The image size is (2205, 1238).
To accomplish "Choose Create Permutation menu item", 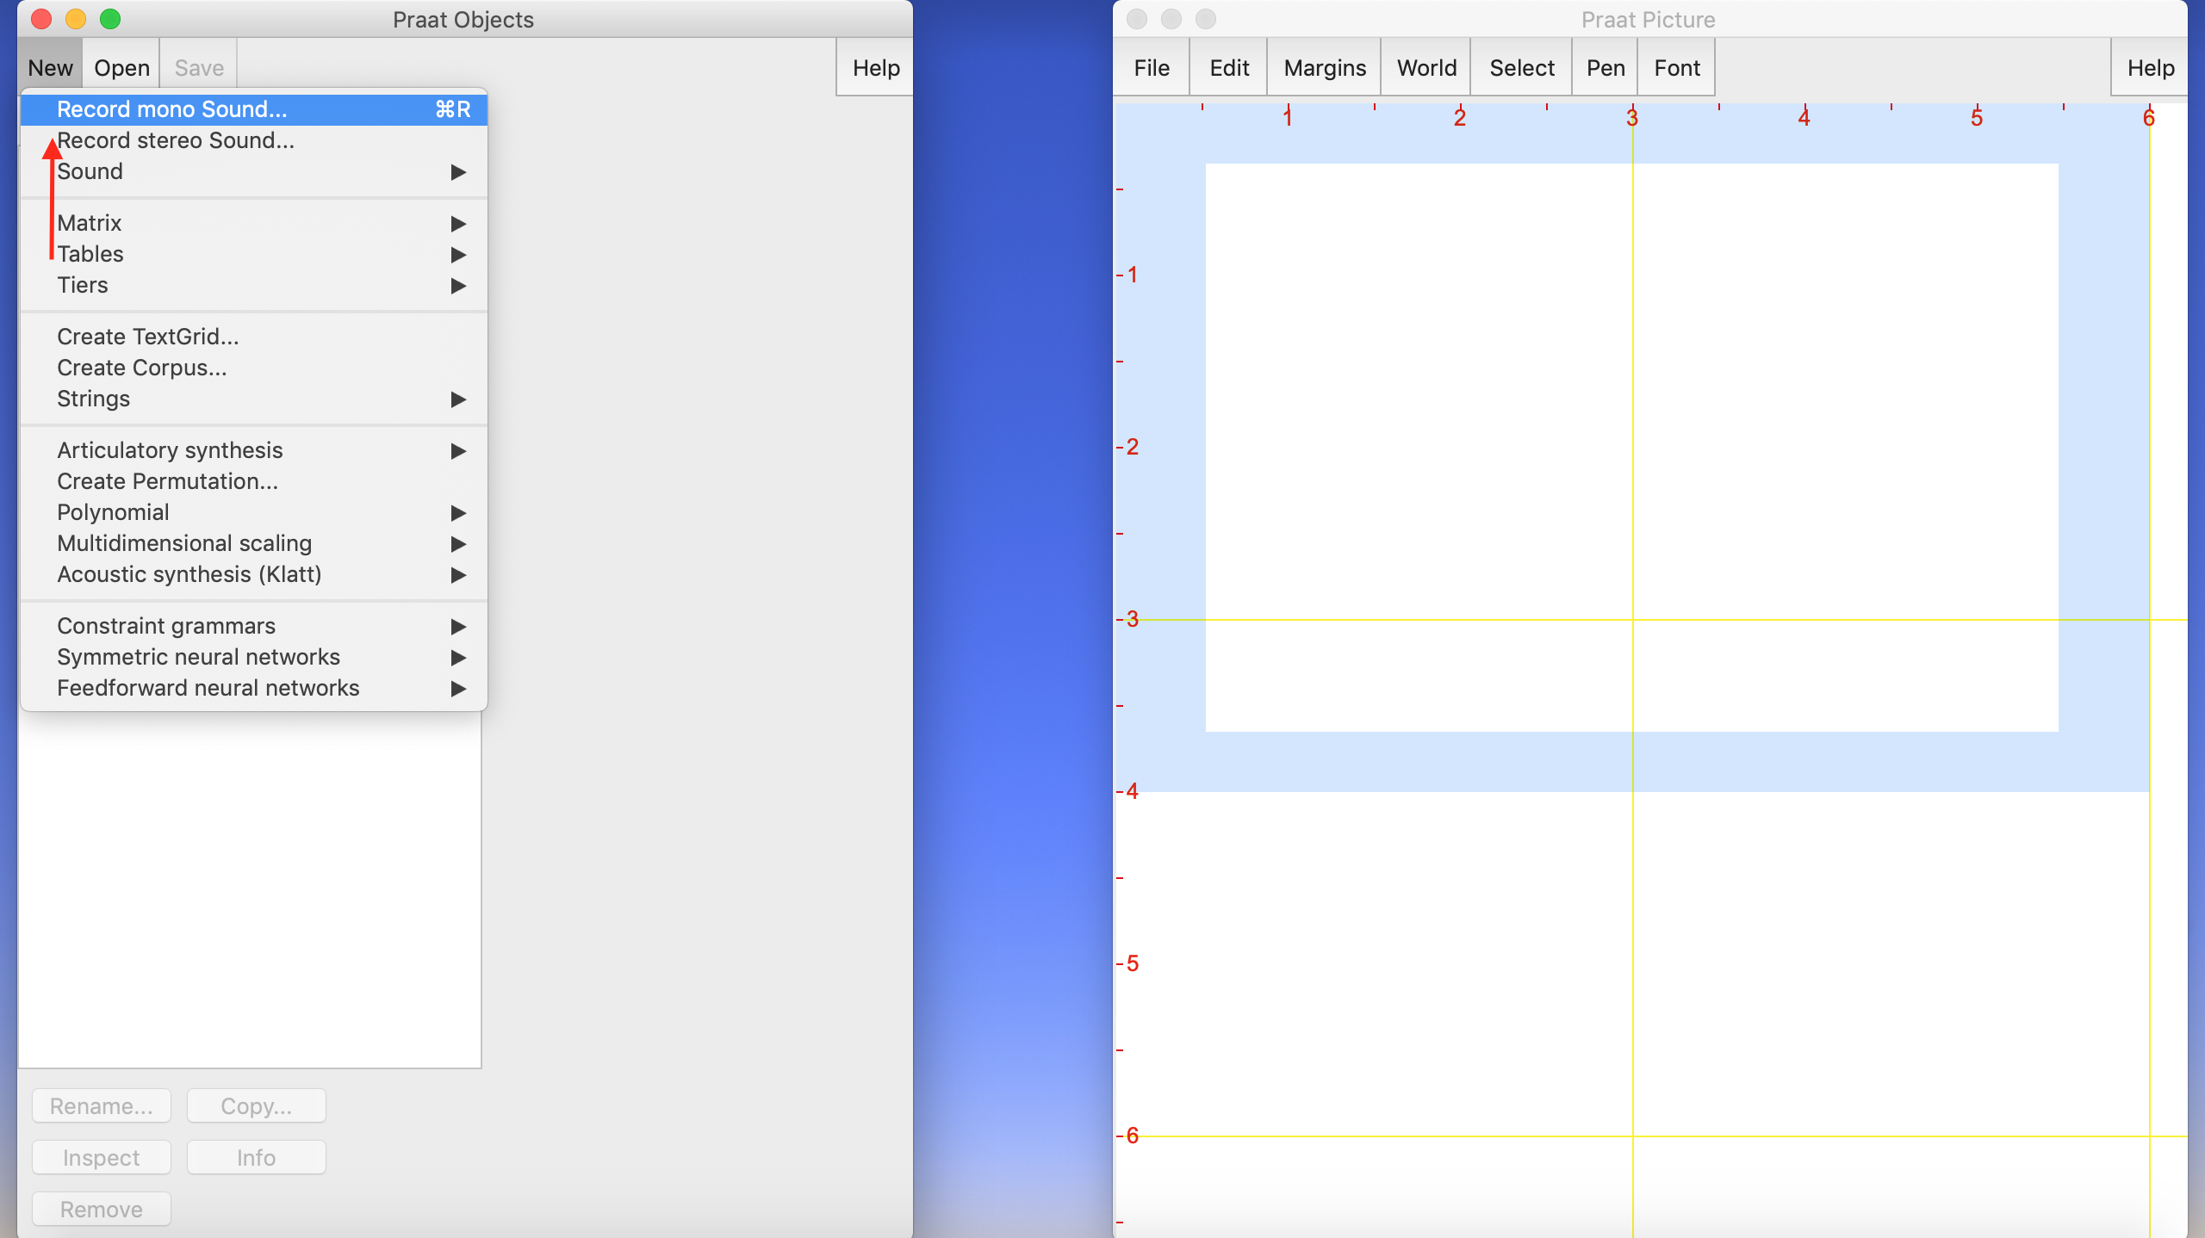I will click(167, 481).
